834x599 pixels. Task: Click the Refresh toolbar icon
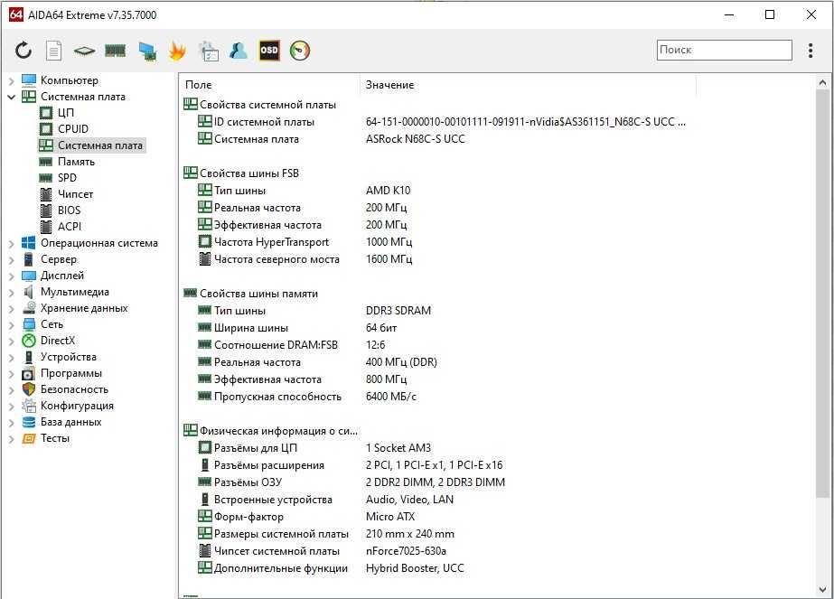(23, 51)
